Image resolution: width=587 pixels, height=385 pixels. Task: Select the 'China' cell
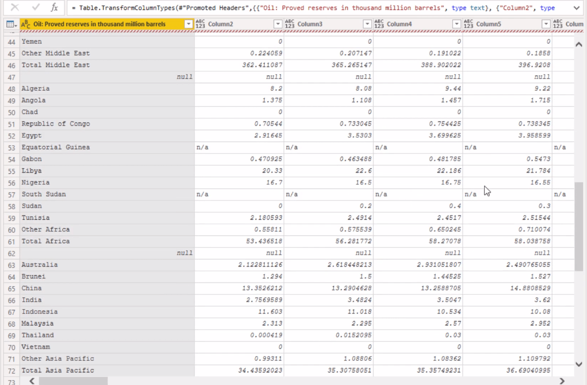(107, 288)
